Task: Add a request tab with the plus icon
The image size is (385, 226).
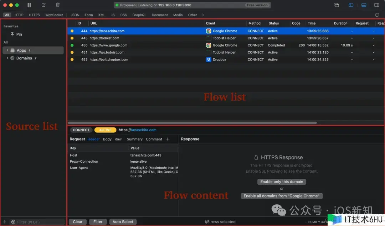Action: coord(168,139)
